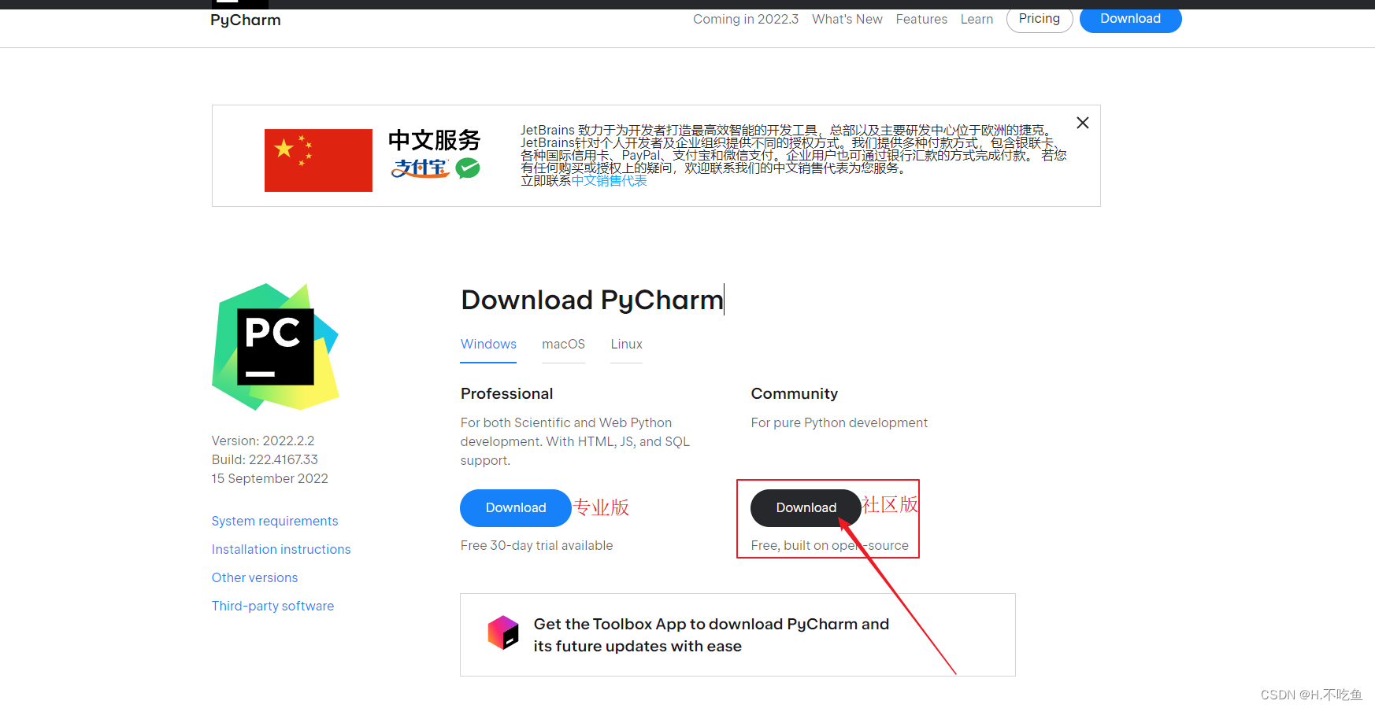Screen dimensions: 1375x708
Task: Click the Community edition heading
Action: [794, 393]
